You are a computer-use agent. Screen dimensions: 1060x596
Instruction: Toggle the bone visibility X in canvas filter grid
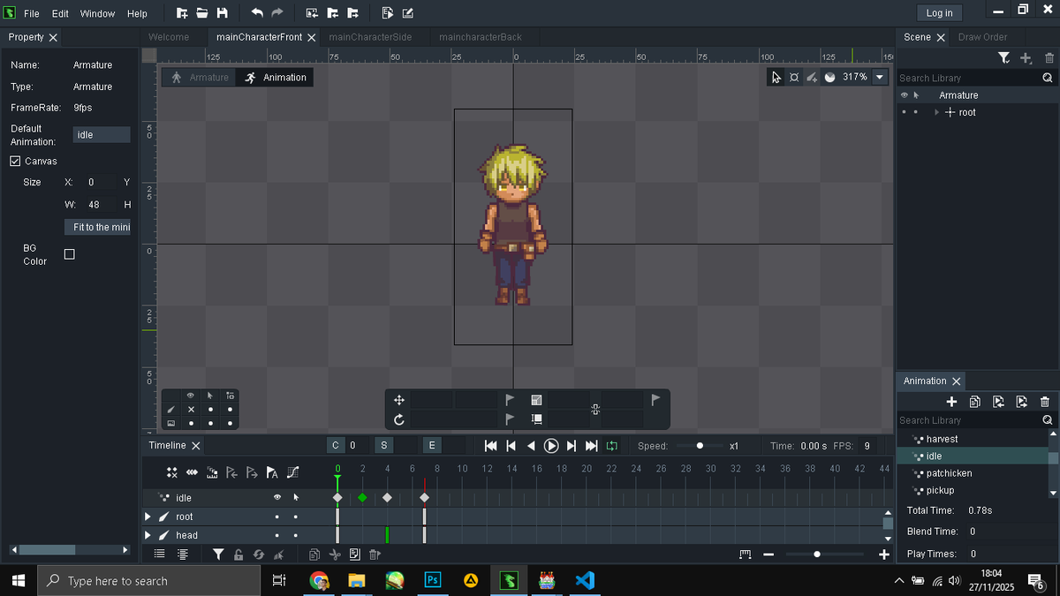(x=191, y=410)
